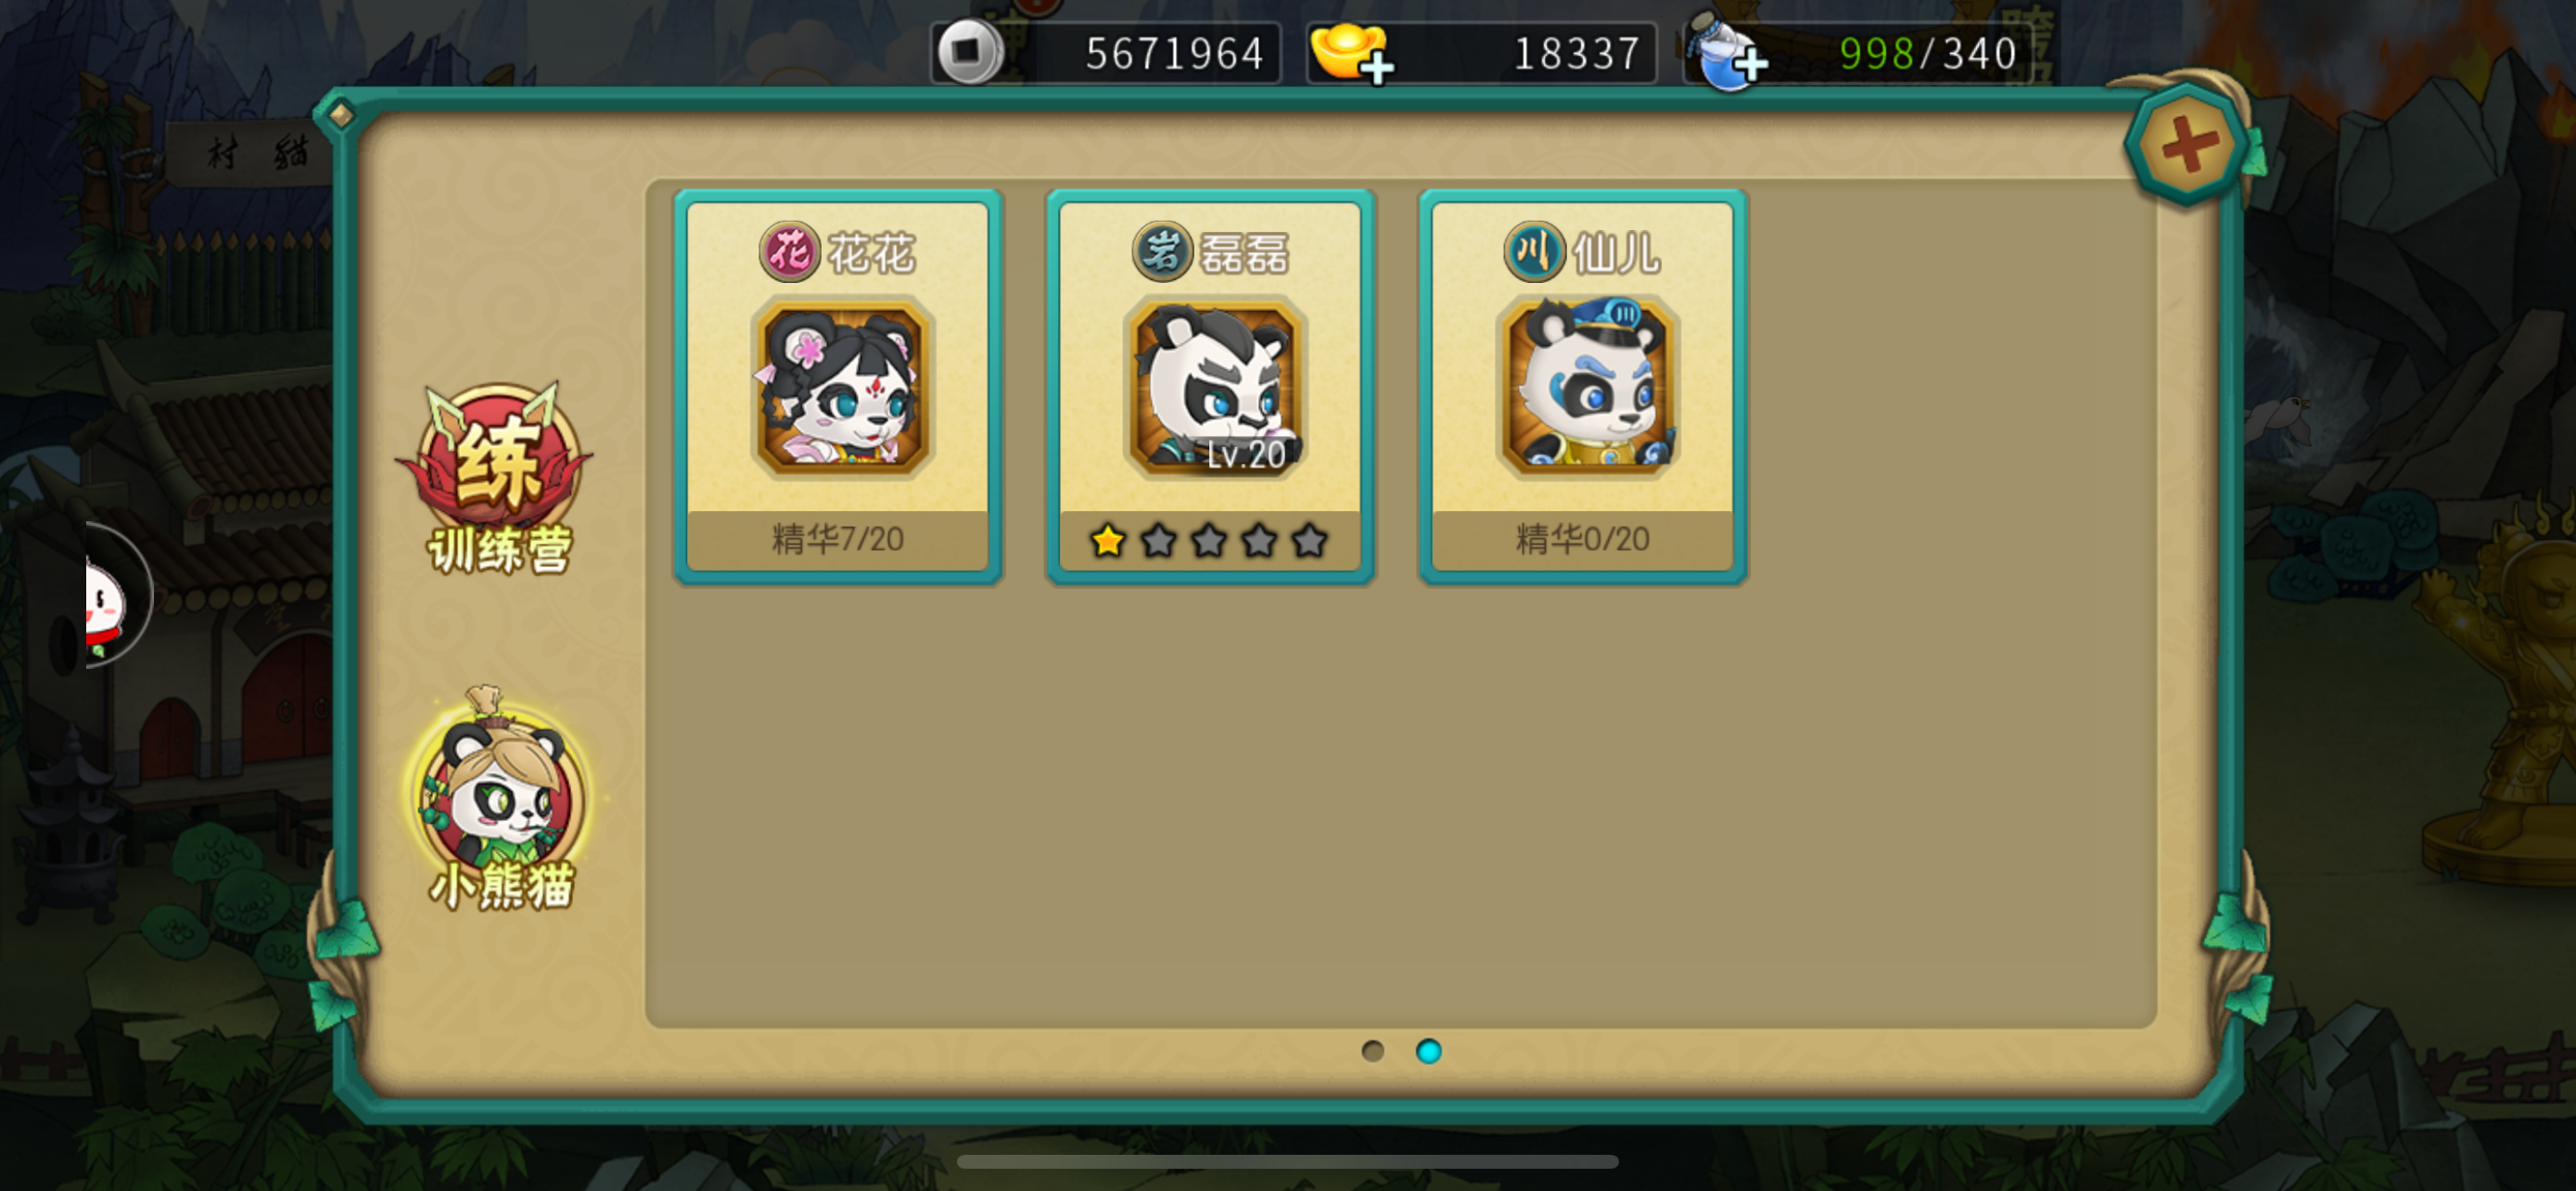Tap the pink 花 element badge

click(790, 251)
